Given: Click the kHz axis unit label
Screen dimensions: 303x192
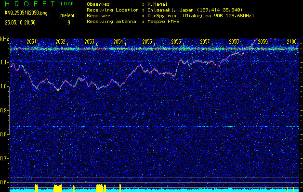Looking at the screenshot, I should [4, 39].
